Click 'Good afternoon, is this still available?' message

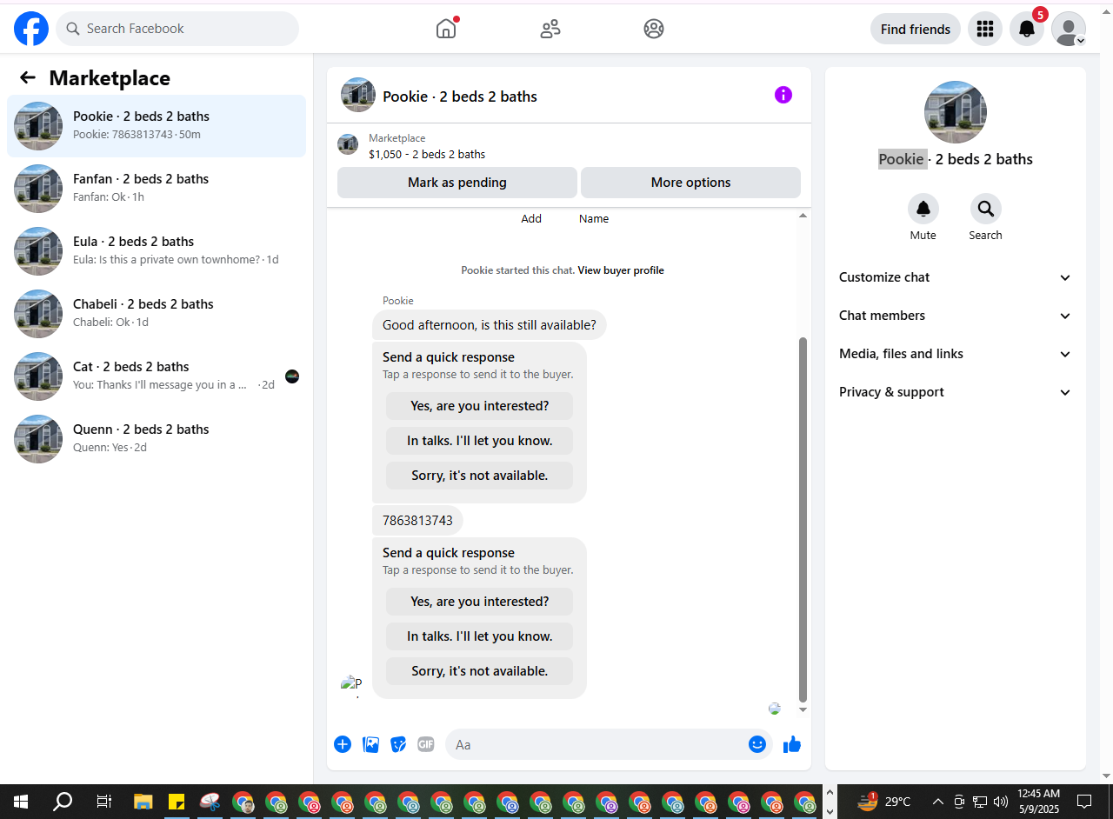(x=490, y=325)
